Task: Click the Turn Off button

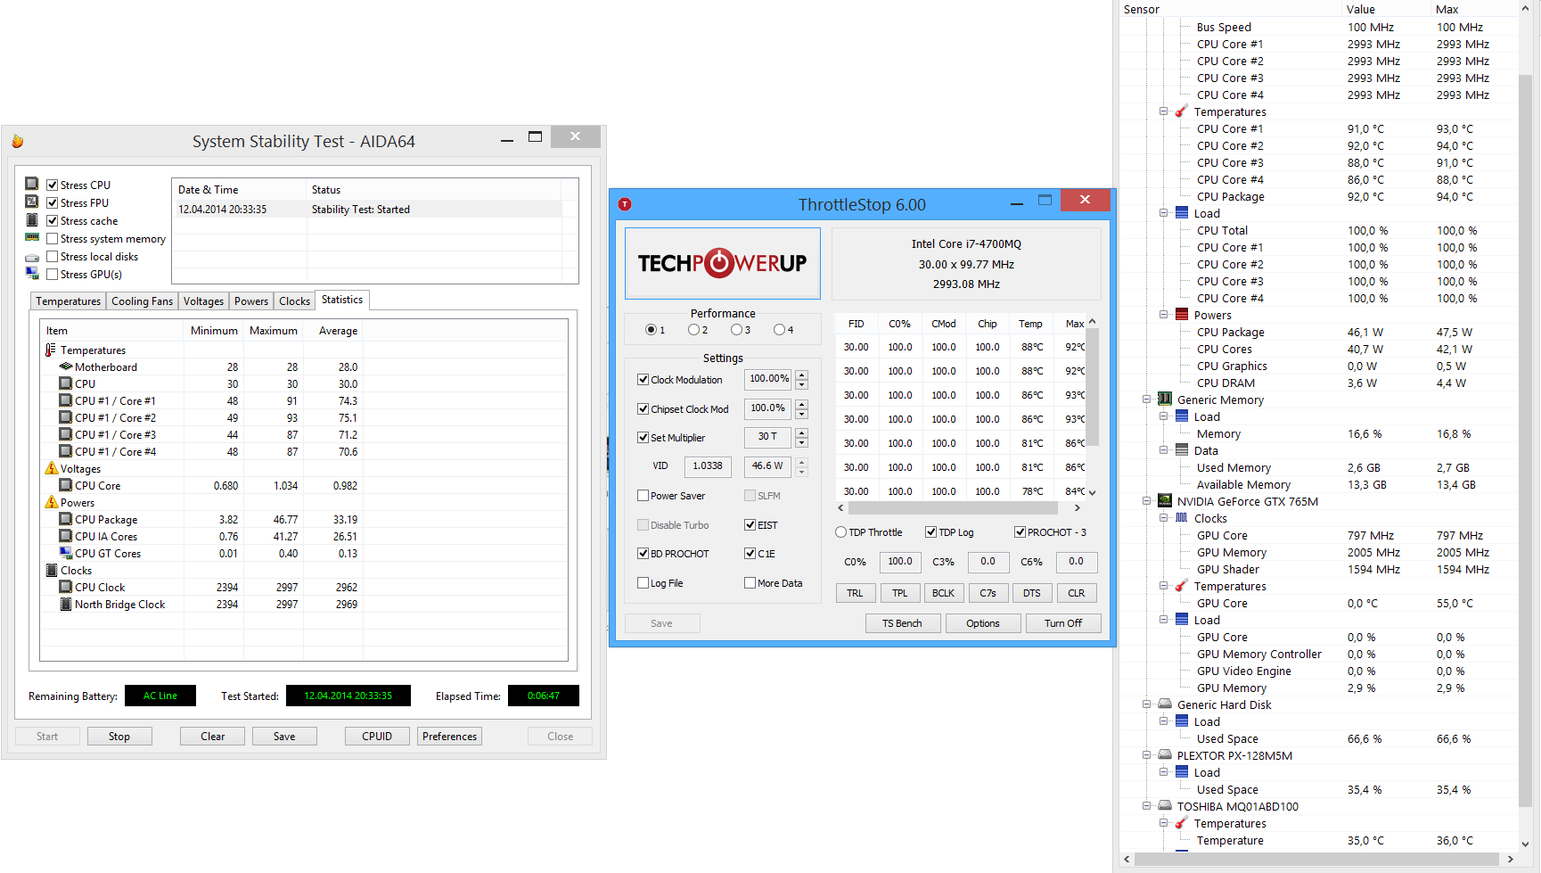Action: (1063, 623)
